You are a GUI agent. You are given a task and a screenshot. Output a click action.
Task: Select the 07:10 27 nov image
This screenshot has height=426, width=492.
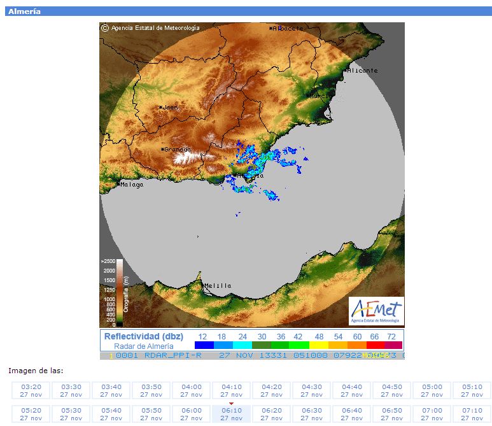click(x=472, y=414)
